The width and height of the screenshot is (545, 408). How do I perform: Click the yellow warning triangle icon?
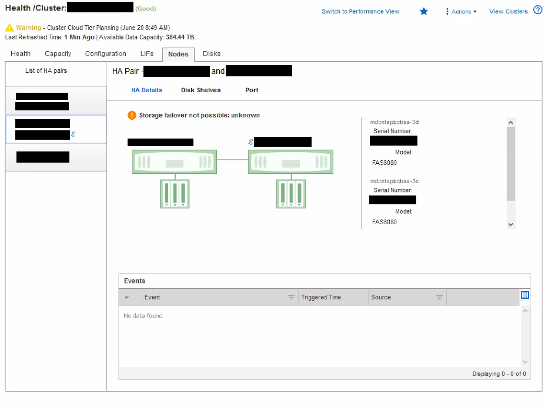pyautogui.click(x=9, y=28)
